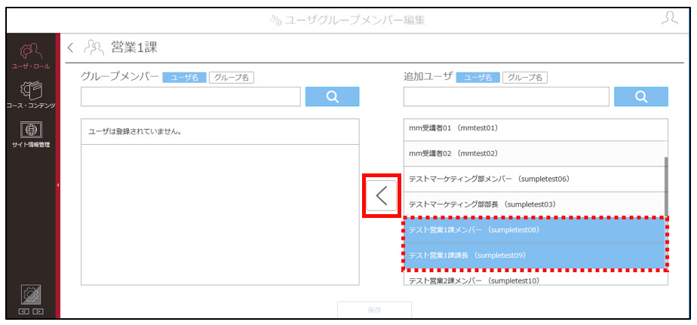Click the right small icon below the gear
The image size is (697, 325).
38,311
